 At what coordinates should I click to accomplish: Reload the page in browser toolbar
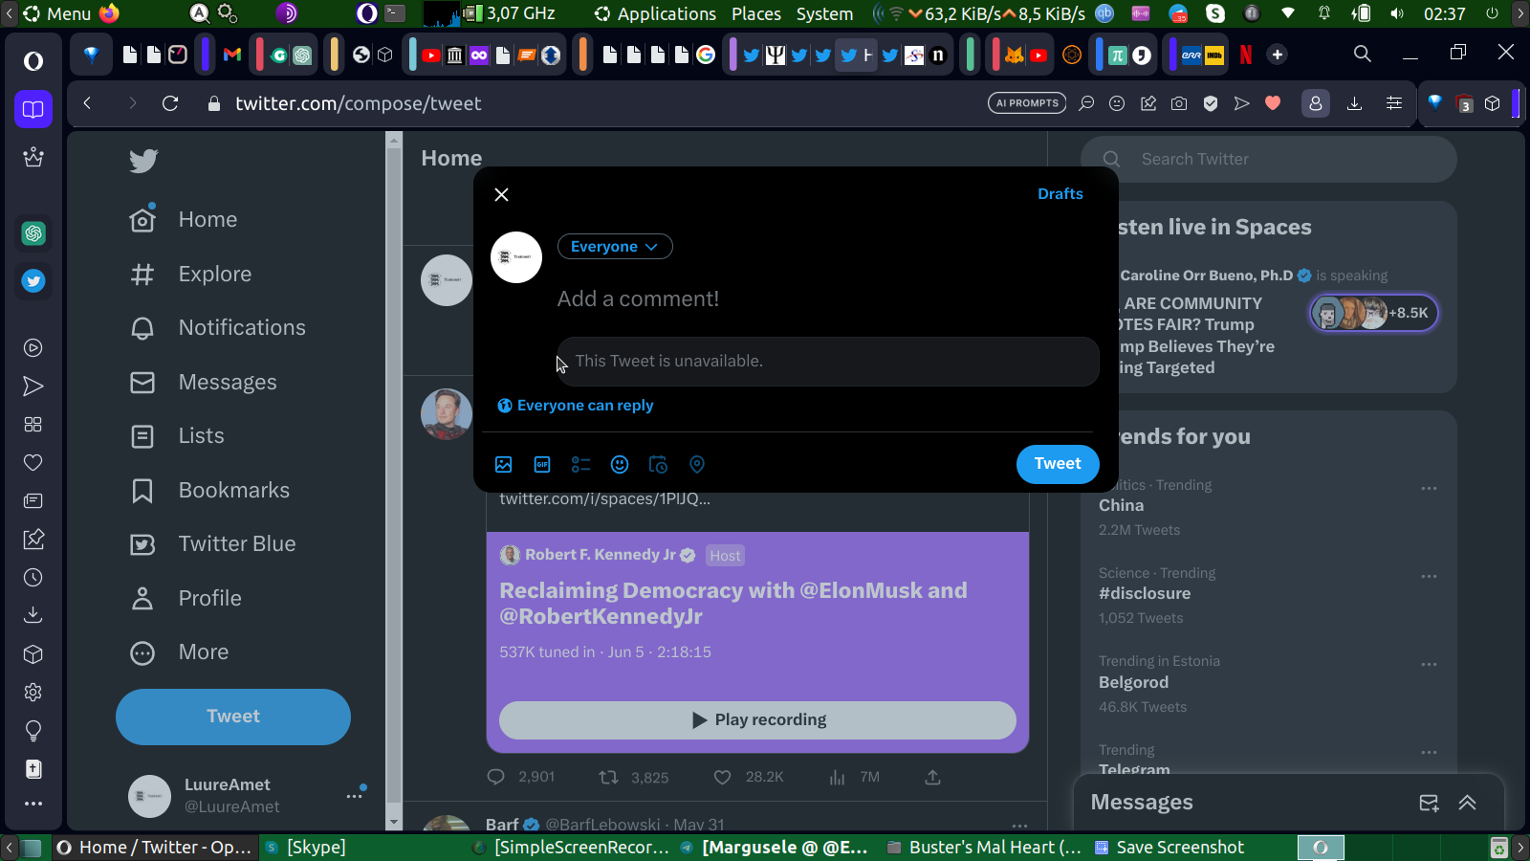pyautogui.click(x=170, y=103)
